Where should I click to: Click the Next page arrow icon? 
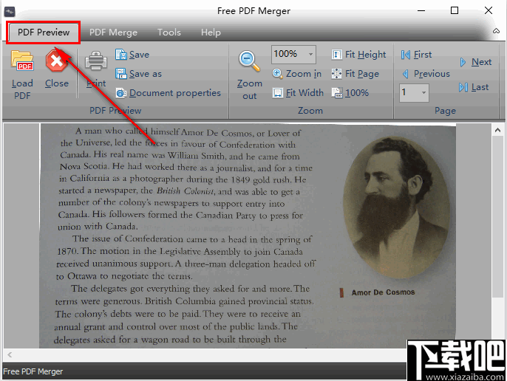tap(463, 62)
